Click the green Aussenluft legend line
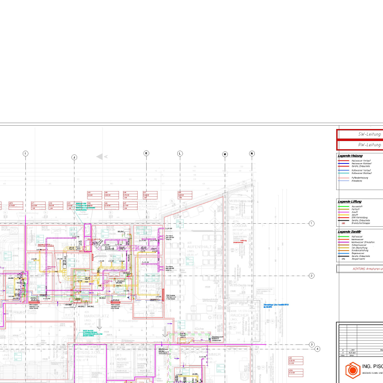The width and height of the screenshot is (383, 383). tap(343, 206)
